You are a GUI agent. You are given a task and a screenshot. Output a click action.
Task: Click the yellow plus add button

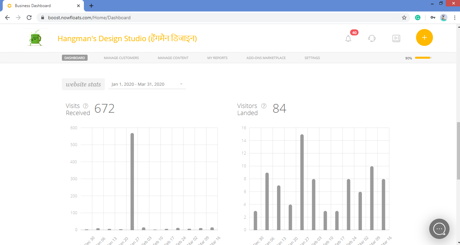(424, 37)
